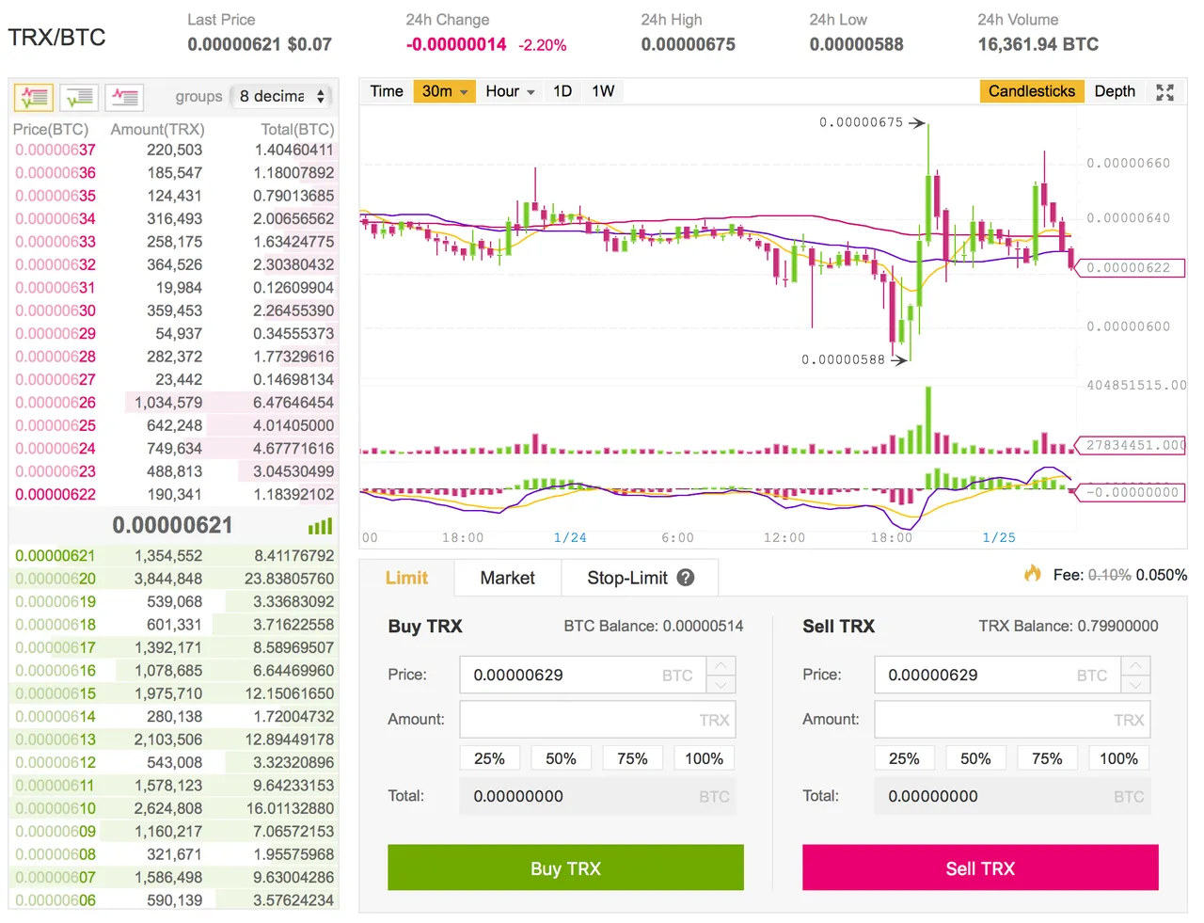Select the Time chart view

click(387, 91)
